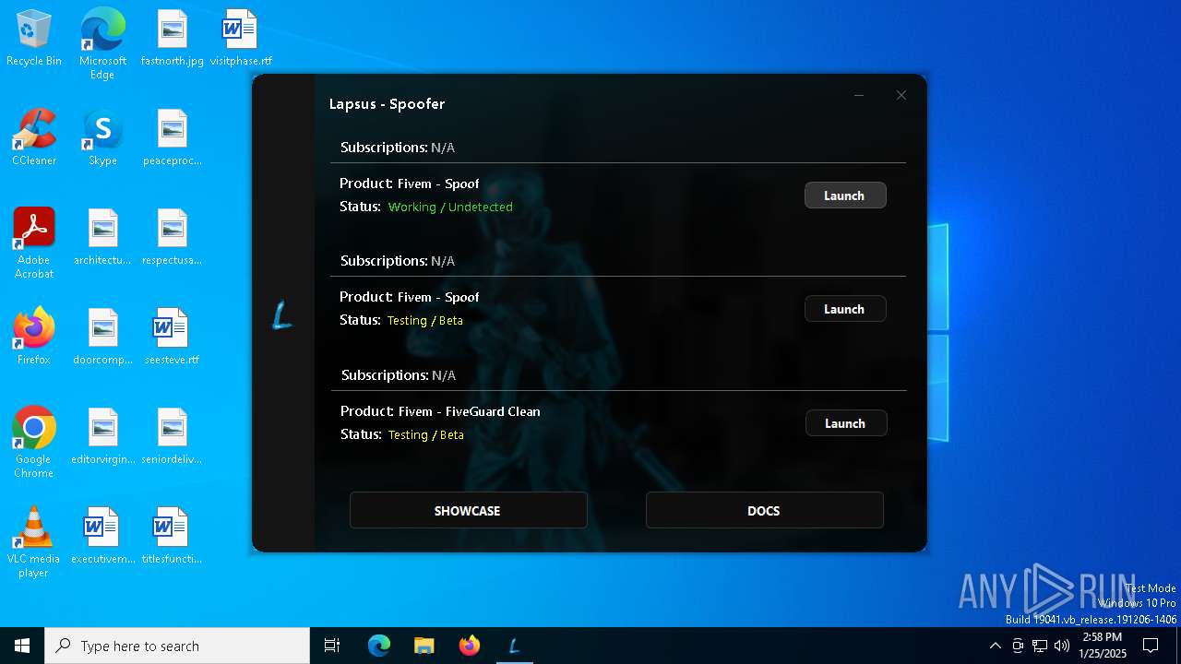Image resolution: width=1181 pixels, height=664 pixels.
Task: Open the volume control tray icon
Action: click(1062, 646)
